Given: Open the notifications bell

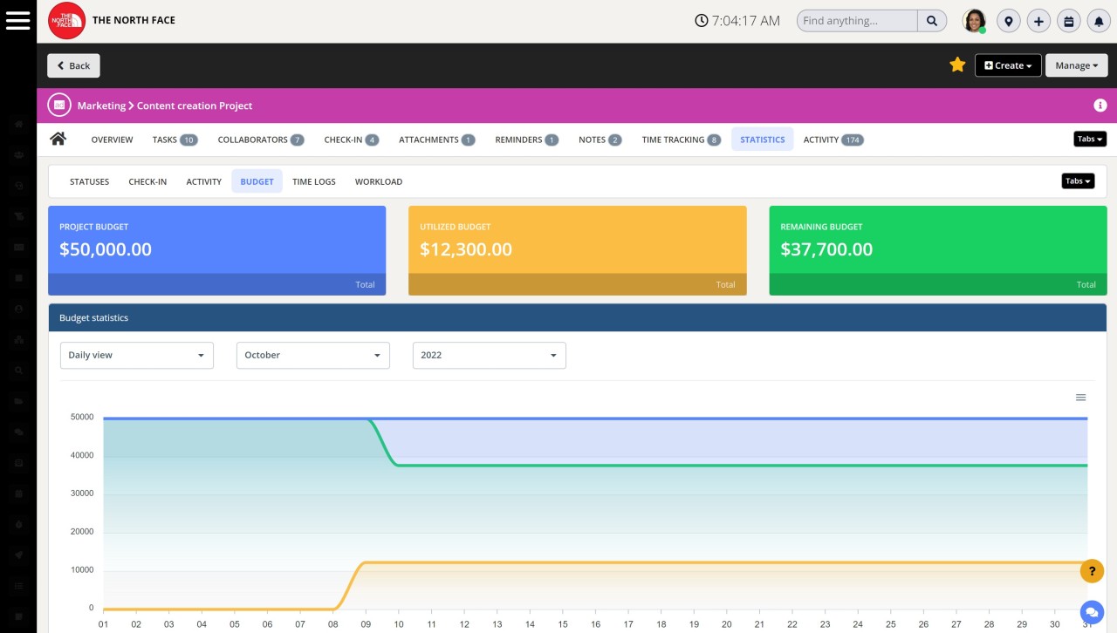Looking at the screenshot, I should (x=1098, y=20).
